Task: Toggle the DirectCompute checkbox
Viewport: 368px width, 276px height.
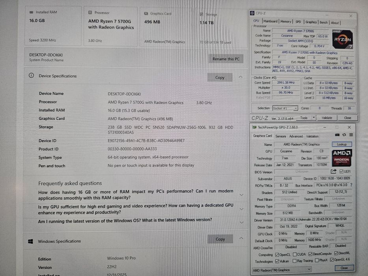Action: point(310,254)
